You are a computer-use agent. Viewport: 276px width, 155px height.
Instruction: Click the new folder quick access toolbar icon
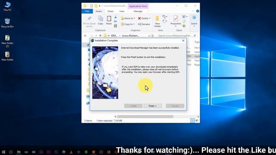pyautogui.click(x=96, y=6)
